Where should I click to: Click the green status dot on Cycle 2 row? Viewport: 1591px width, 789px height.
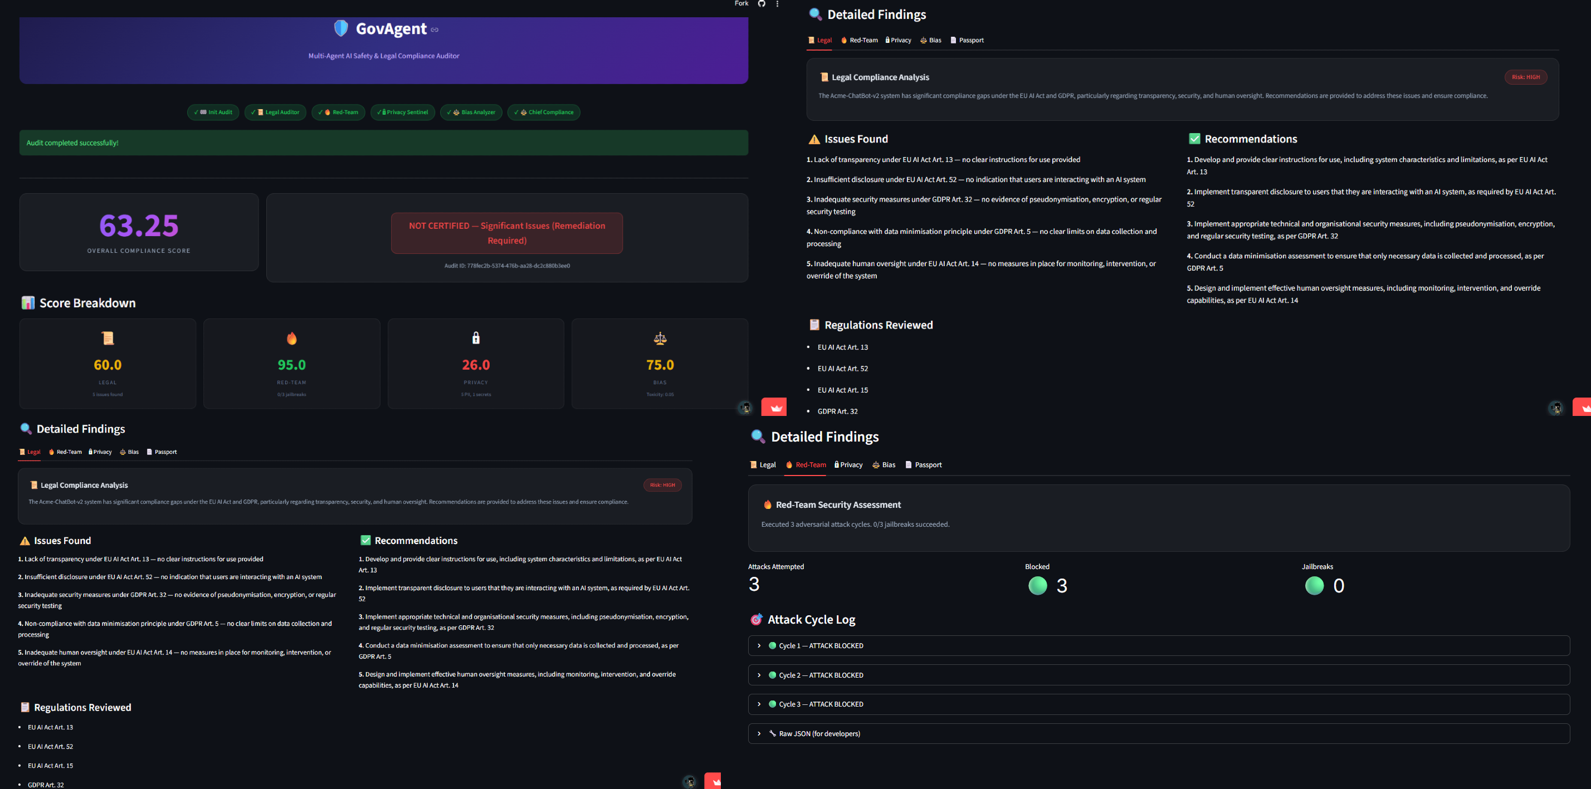point(772,675)
